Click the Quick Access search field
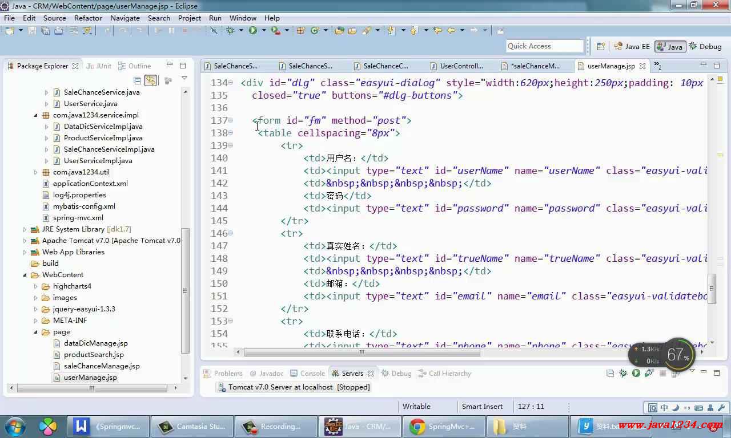Viewport: 731px width, 438px height. 544,46
